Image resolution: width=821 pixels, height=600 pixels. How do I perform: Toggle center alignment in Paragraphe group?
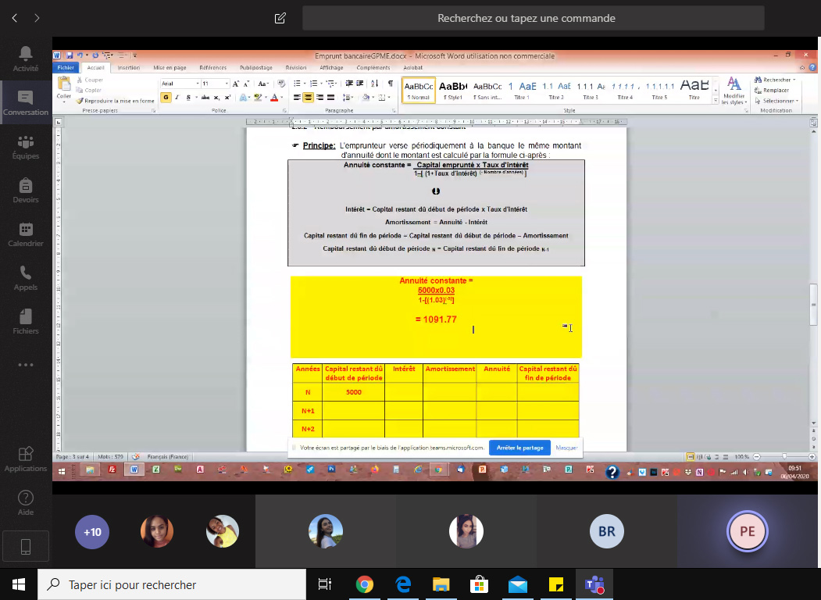[x=309, y=98]
